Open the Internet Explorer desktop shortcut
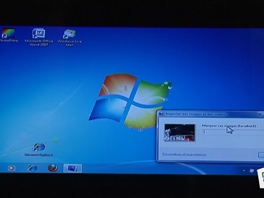The height and width of the screenshot is (198, 264). pos(39,150)
